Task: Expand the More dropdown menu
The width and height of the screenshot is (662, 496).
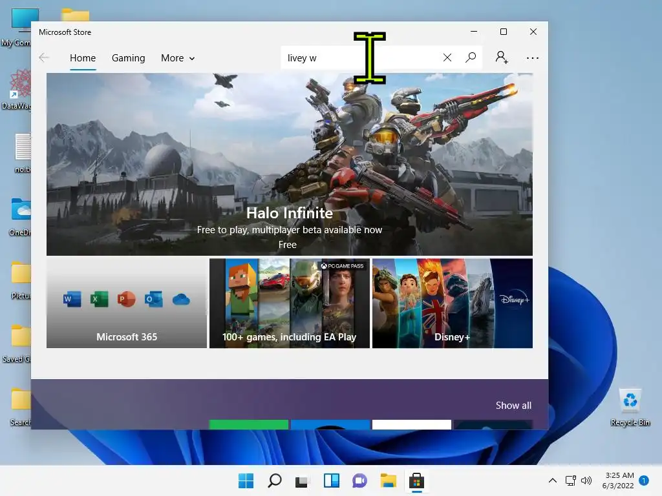Action: pyautogui.click(x=178, y=57)
